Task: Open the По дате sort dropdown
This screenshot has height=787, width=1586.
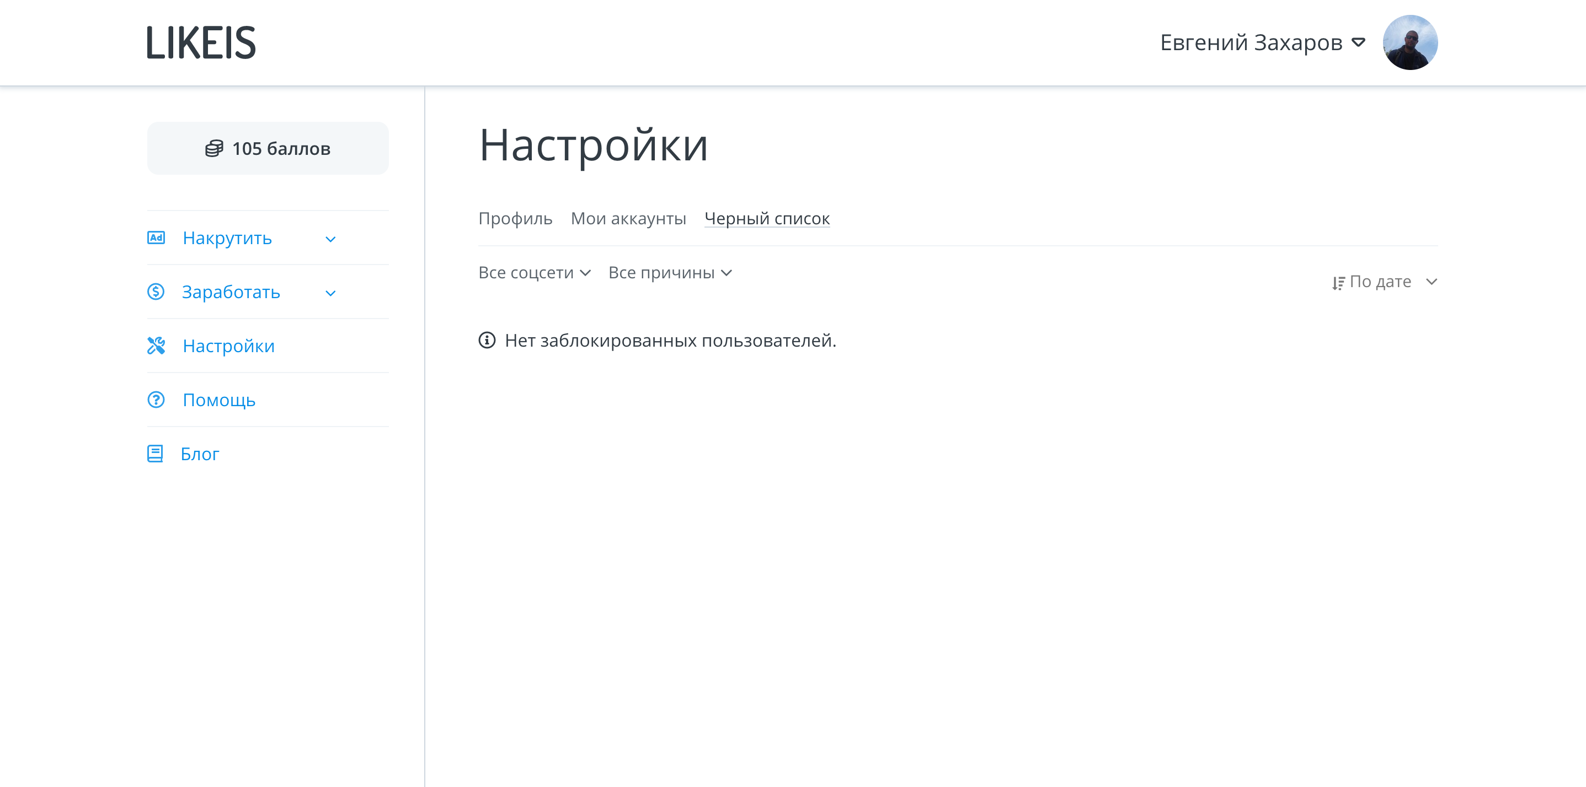Action: pos(1385,281)
